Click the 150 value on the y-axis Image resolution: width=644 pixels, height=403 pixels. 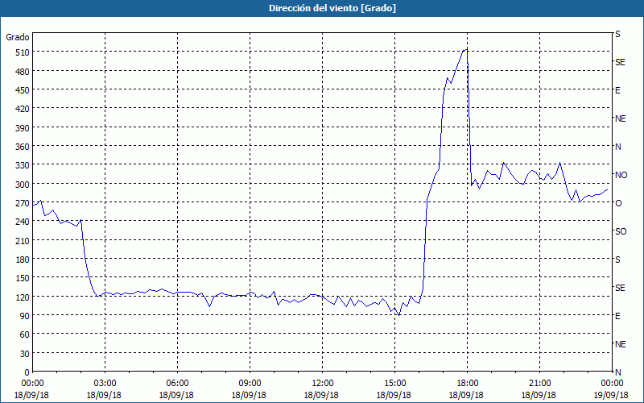tap(23, 278)
